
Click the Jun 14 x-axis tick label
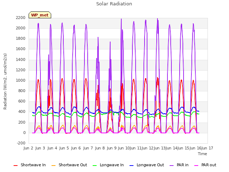click(171, 148)
